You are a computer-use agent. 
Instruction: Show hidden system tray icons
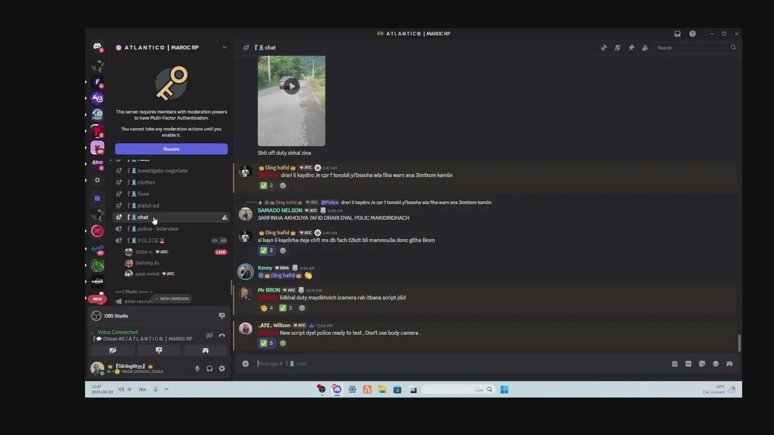point(166,390)
